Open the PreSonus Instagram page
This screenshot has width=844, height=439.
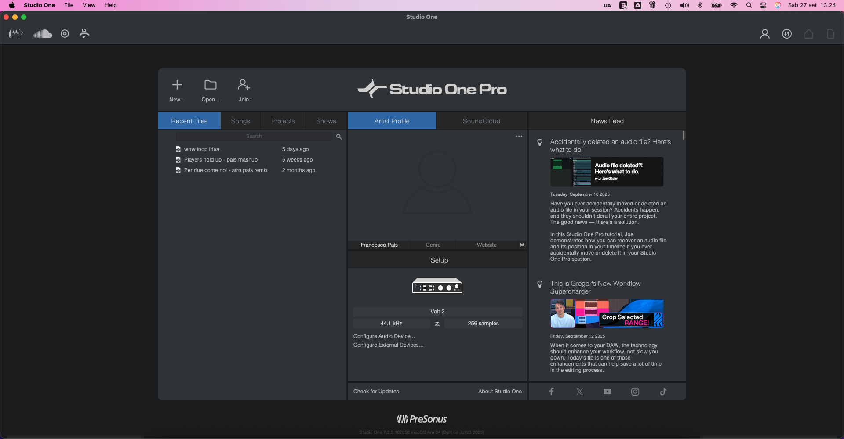[635, 392]
